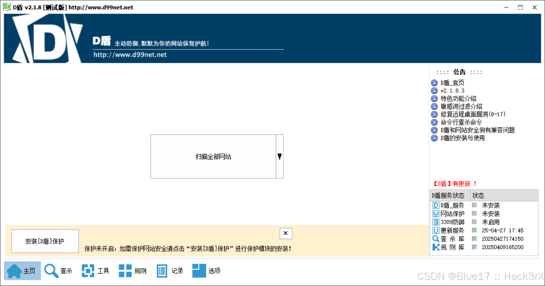Open 敏感词过滤介绍 announcement link
This screenshot has height=286, width=545.
pyautogui.click(x=461, y=106)
